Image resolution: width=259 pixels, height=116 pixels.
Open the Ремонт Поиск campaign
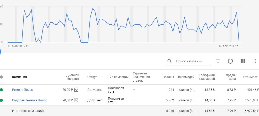click(x=22, y=90)
